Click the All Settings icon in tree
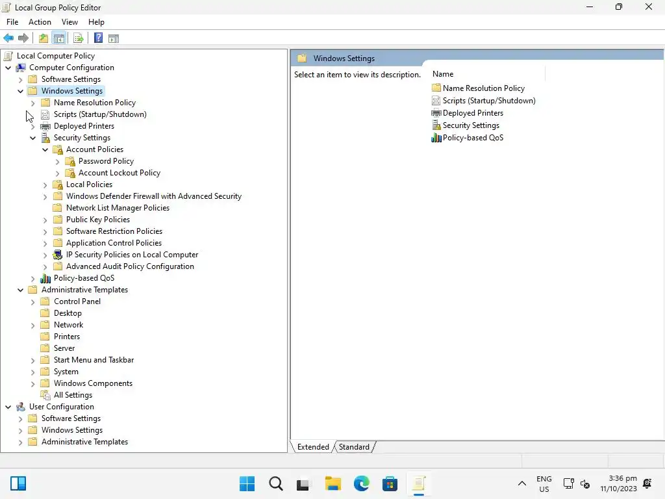This screenshot has width=665, height=499. tap(45, 395)
